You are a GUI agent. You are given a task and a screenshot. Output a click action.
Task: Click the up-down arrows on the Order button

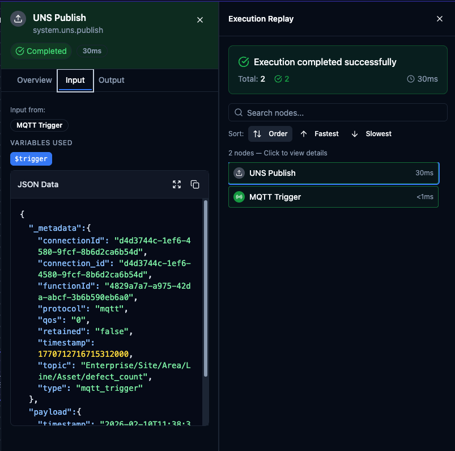pos(258,134)
